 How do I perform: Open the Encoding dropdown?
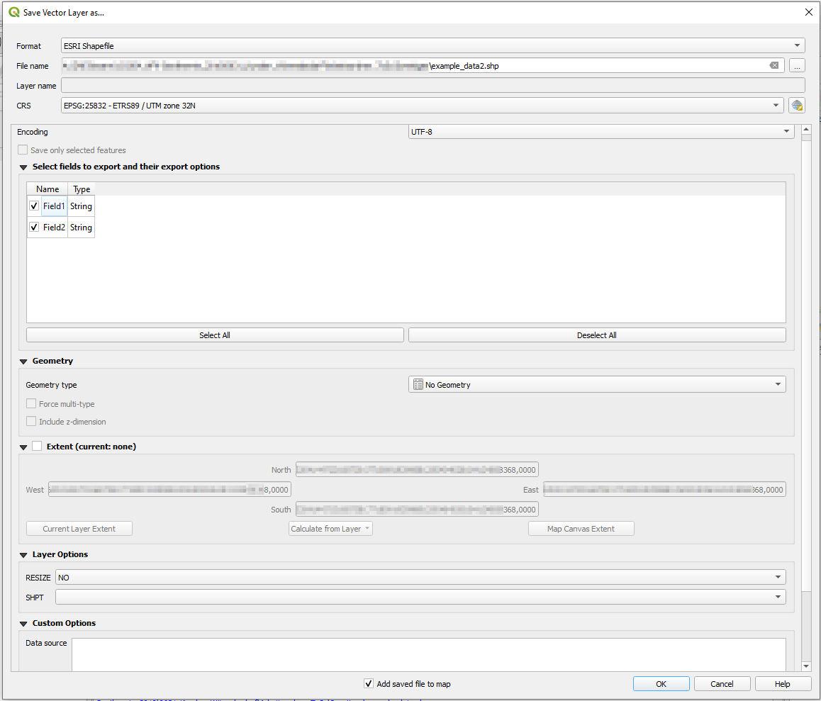[786, 130]
